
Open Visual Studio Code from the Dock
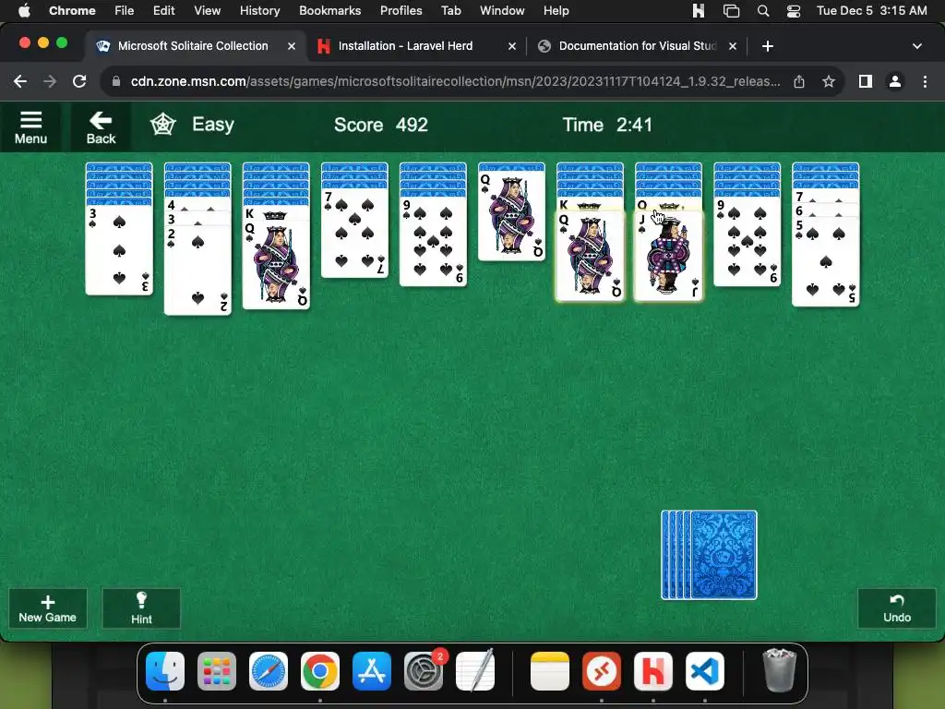coord(705,671)
